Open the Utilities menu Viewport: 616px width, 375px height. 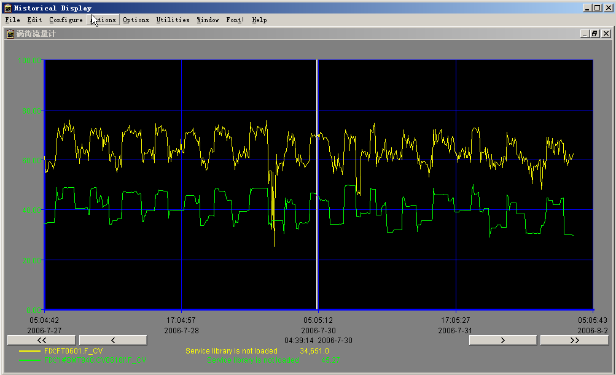[x=173, y=20]
